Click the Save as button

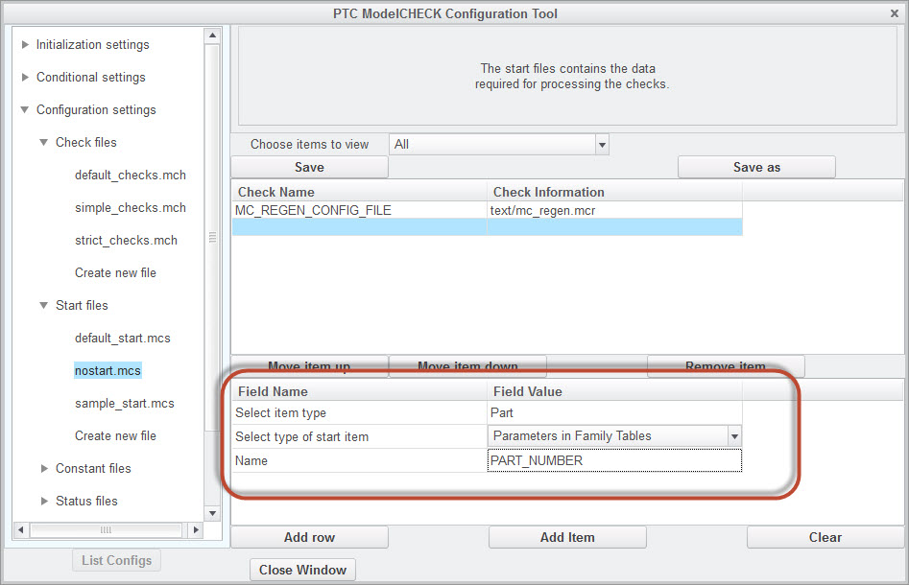[x=756, y=168]
